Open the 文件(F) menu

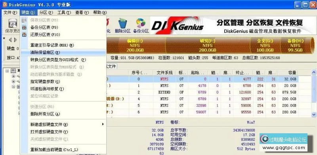point(10,13)
